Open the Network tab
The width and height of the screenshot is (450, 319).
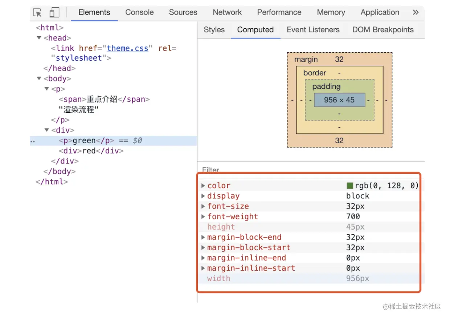point(227,12)
